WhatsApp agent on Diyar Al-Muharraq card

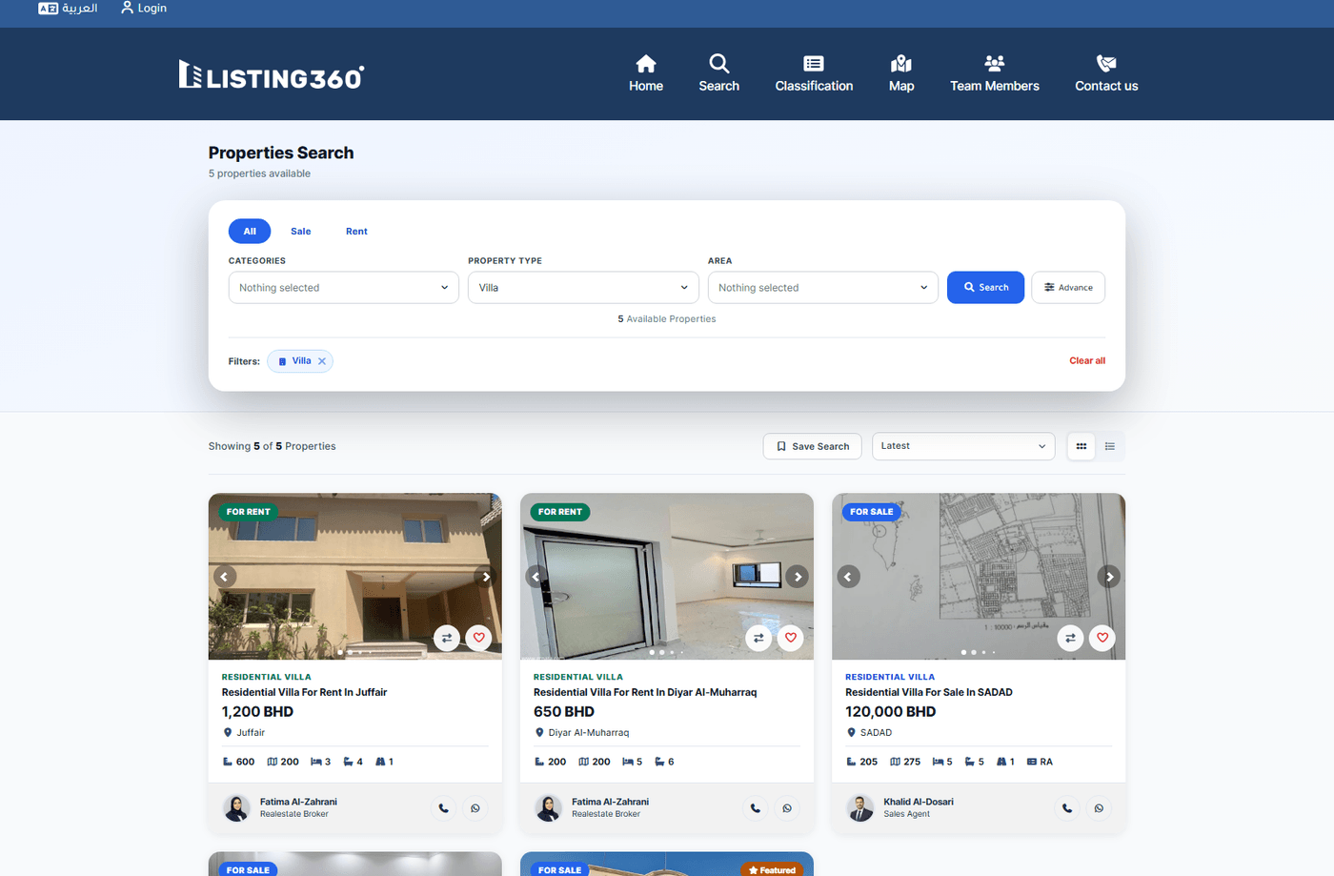tap(787, 808)
